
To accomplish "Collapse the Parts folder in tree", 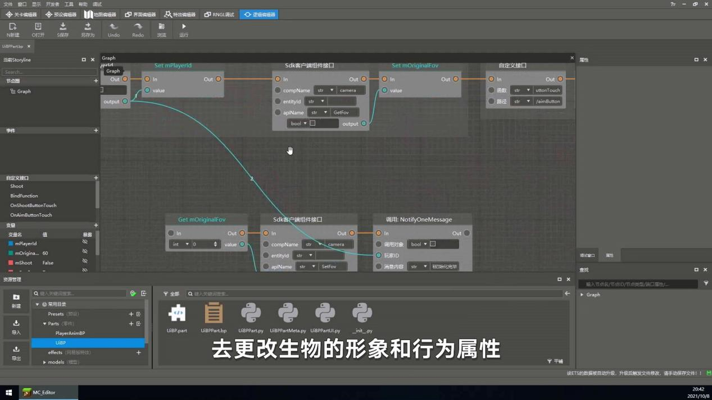I will [x=44, y=324].
